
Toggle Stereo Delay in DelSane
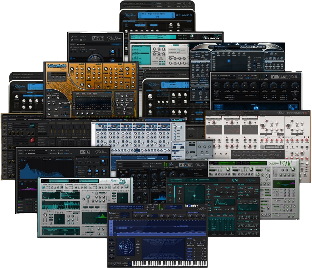coord(234,98)
